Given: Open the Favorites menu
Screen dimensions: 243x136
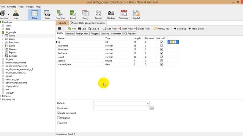Looking at the screenshot, I should 12,7.
